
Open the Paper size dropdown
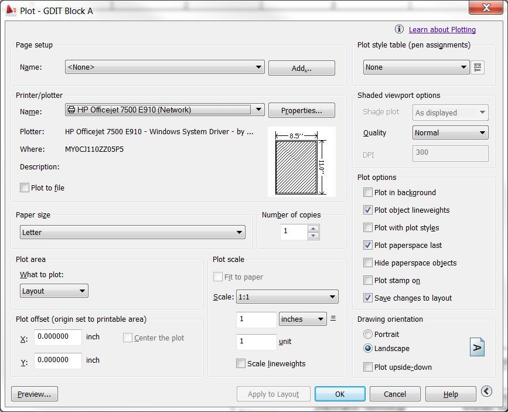click(239, 232)
